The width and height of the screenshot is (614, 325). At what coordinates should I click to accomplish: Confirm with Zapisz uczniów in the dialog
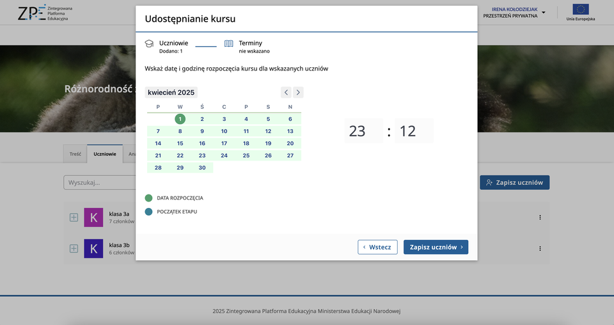(x=436, y=247)
